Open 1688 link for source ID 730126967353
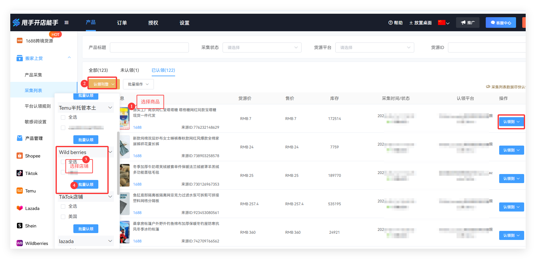536x259 pixels. pos(137,184)
